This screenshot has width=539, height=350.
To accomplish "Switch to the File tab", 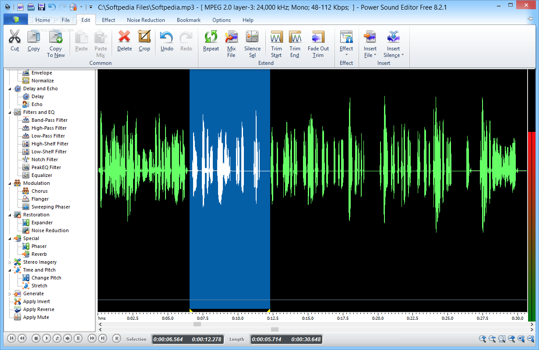I will tap(66, 20).
